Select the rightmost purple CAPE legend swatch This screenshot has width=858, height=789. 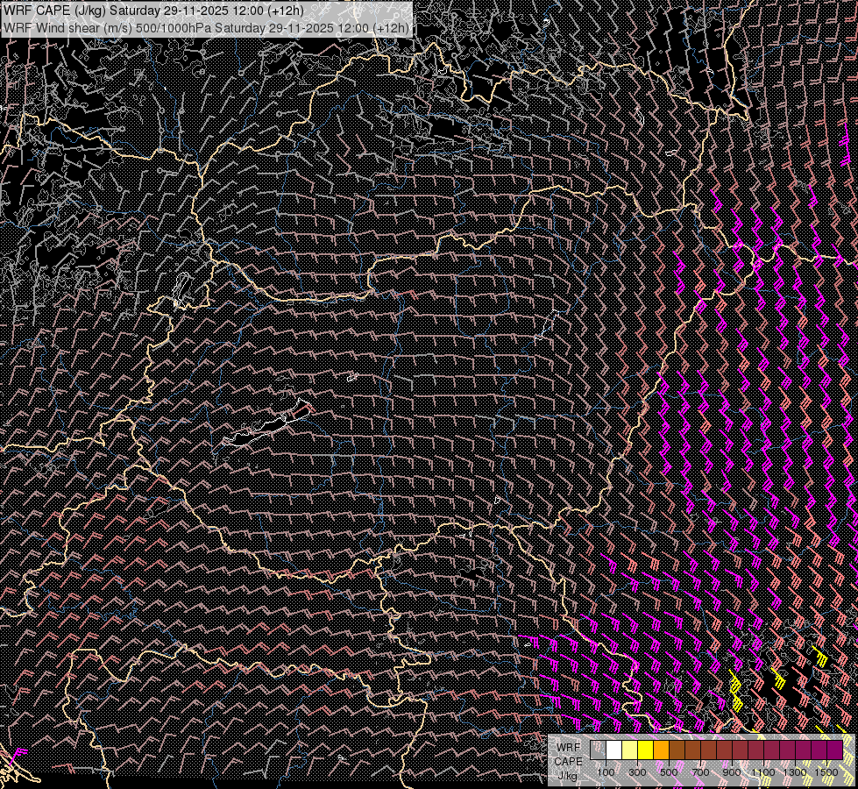[834, 750]
